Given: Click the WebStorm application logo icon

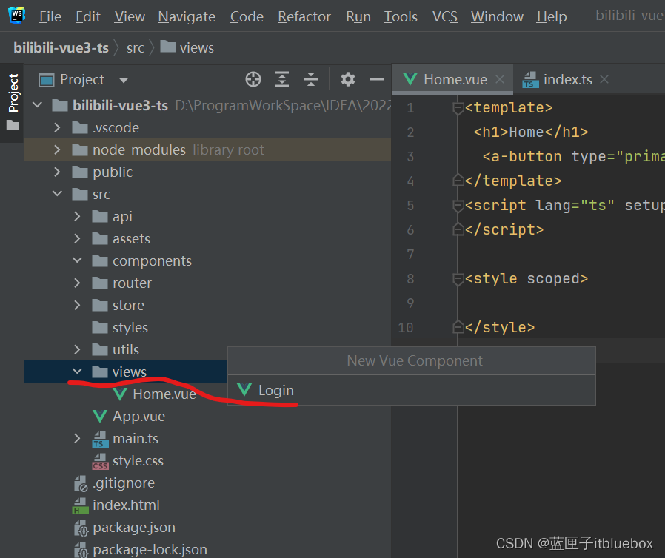Looking at the screenshot, I should click(x=16, y=15).
